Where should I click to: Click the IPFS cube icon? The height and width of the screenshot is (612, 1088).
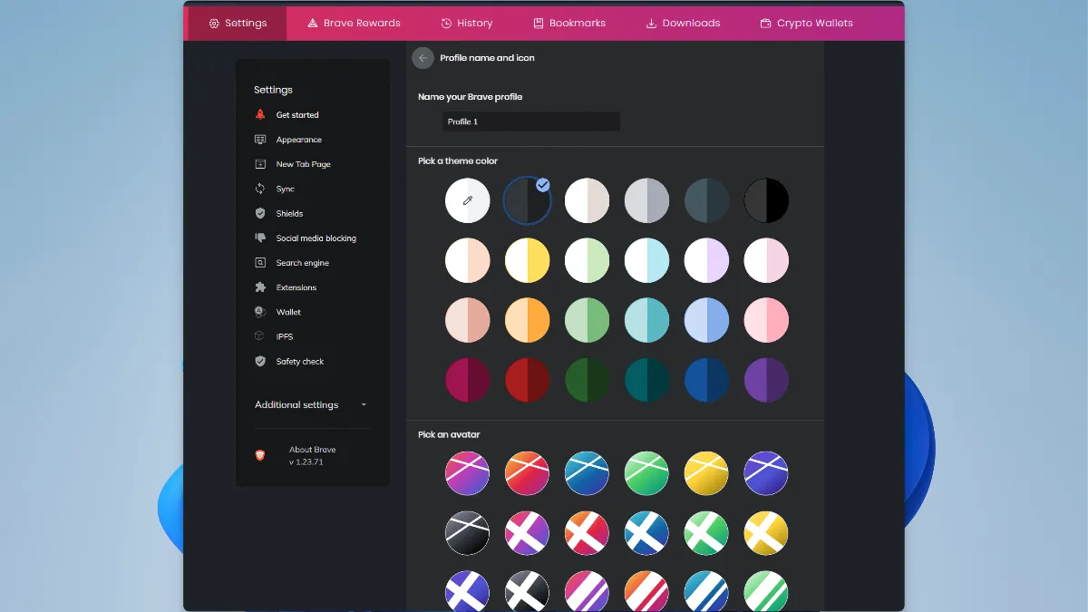260,336
